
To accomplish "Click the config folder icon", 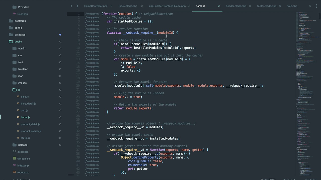I will tap(11, 28).
